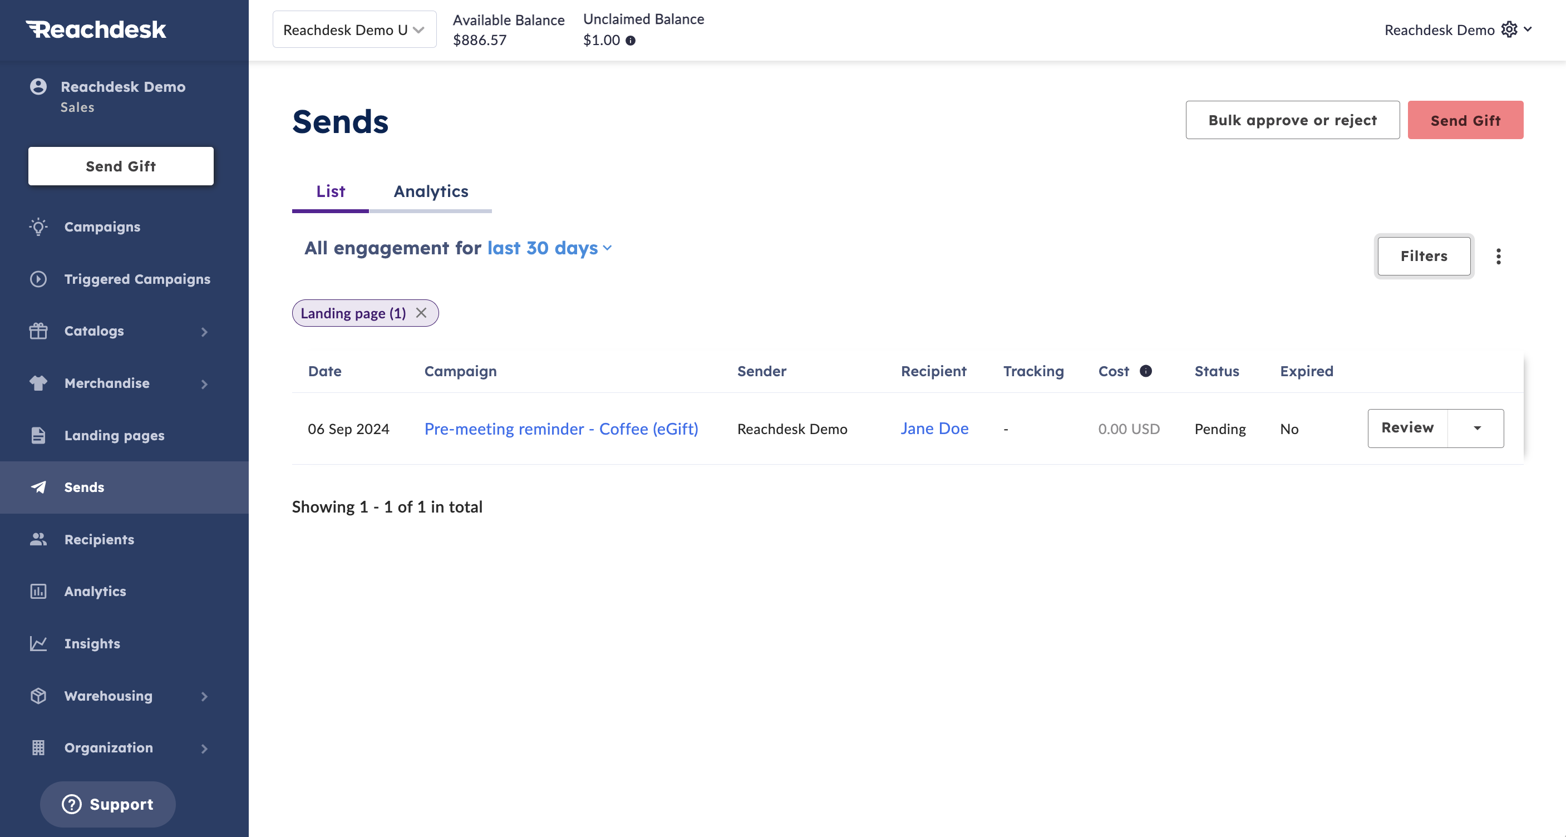This screenshot has height=837, width=1566.
Task: Click the Cost column info icon
Action: [x=1146, y=371]
